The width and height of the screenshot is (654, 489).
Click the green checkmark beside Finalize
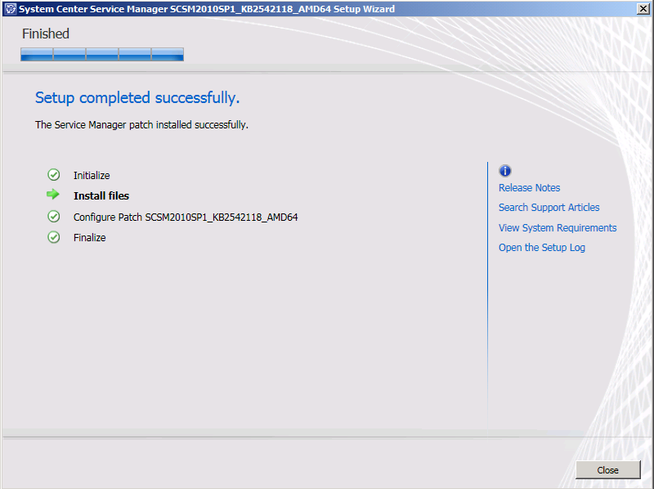coord(54,237)
